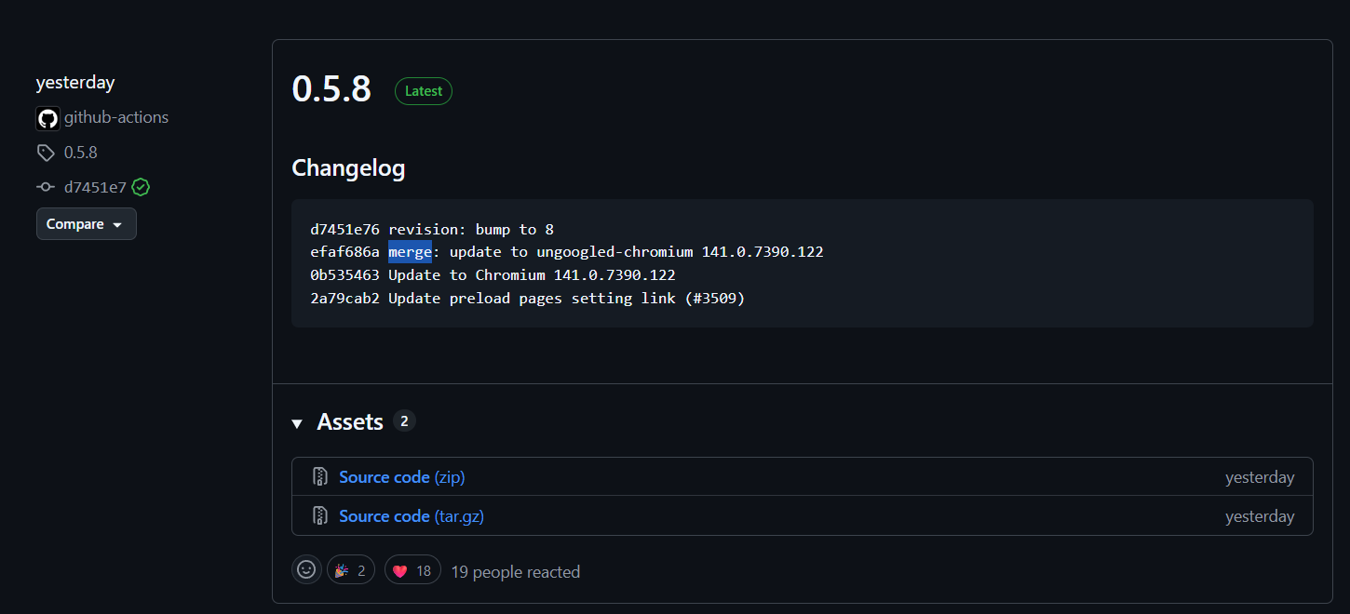Toggle the party popper reaction
Viewport: 1350px width, 614px height.
(350, 570)
